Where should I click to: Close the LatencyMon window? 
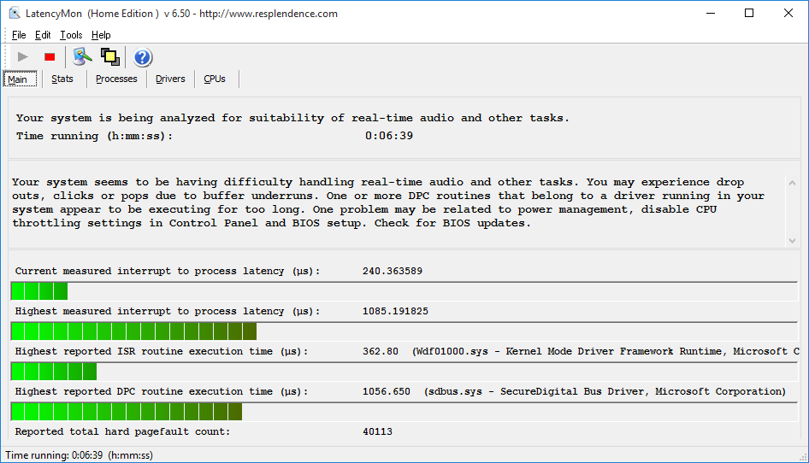(788, 13)
